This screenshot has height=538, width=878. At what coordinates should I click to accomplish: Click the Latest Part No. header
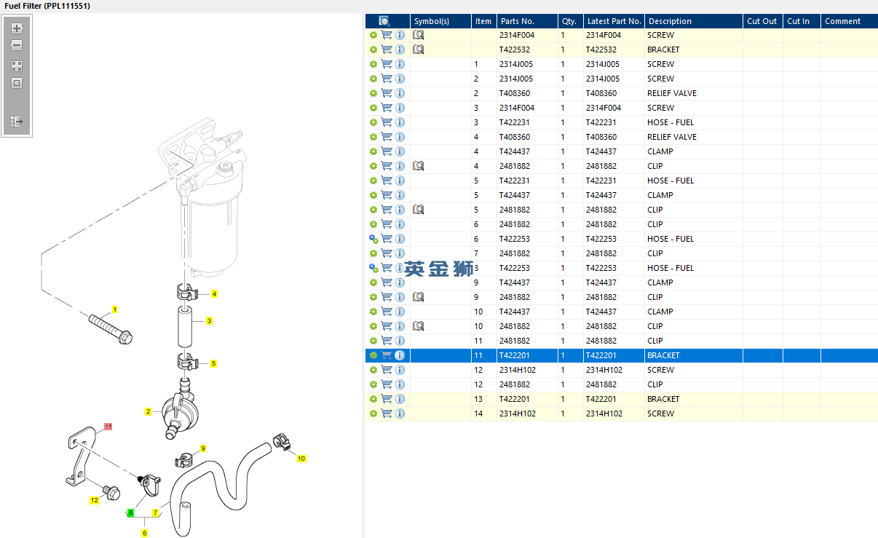614,21
